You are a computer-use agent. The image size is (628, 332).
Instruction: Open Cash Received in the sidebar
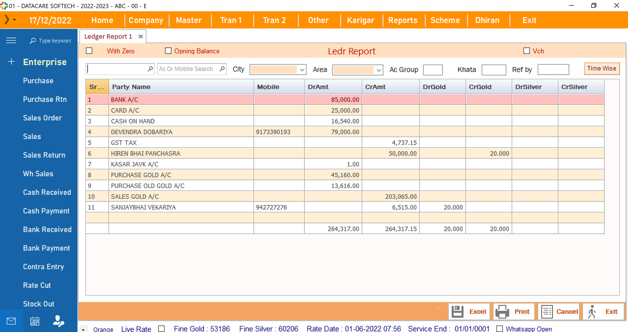point(47,192)
